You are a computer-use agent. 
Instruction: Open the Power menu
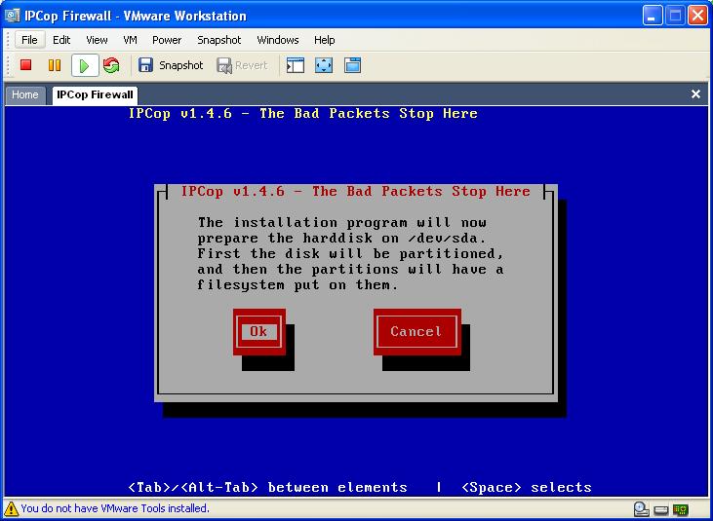pos(167,40)
